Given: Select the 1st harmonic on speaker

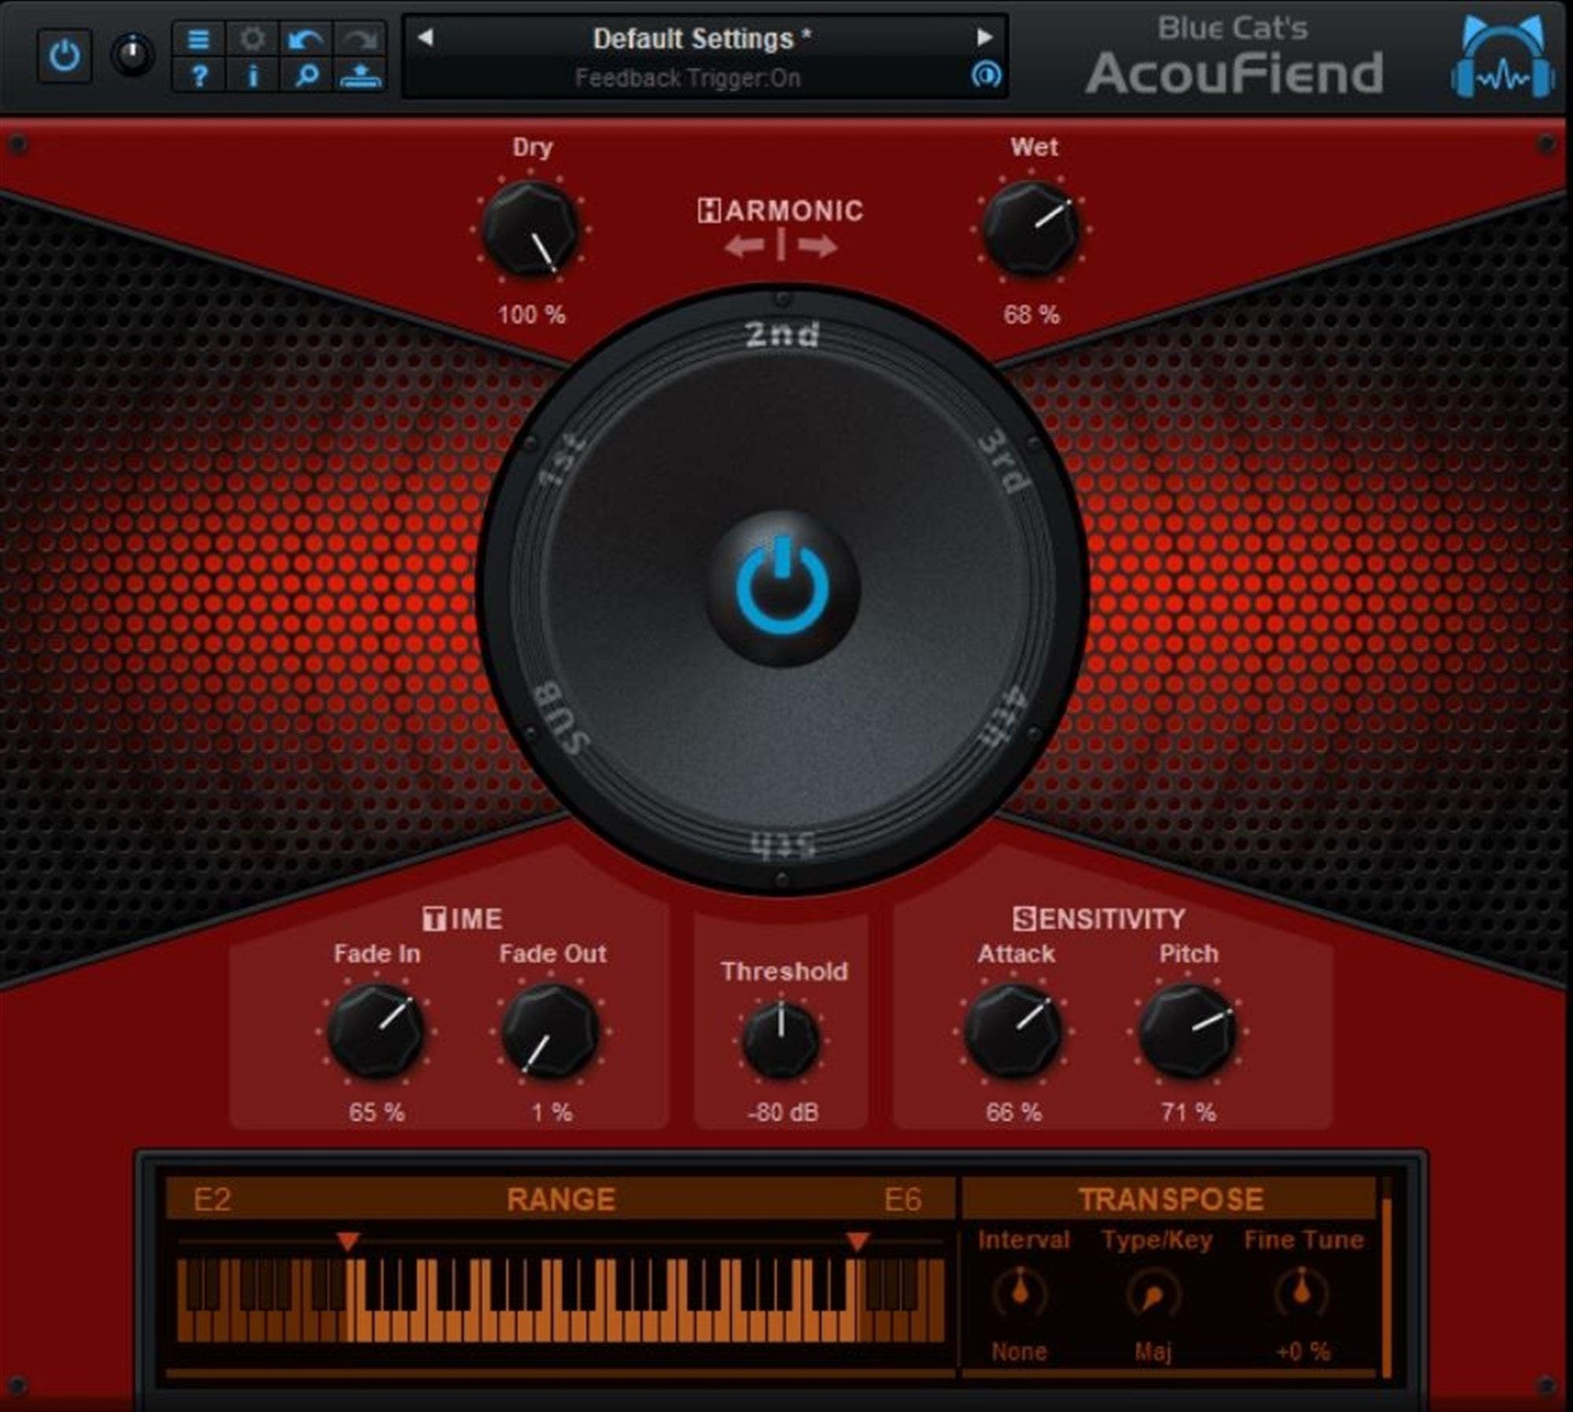Looking at the screenshot, I should coord(563,460).
